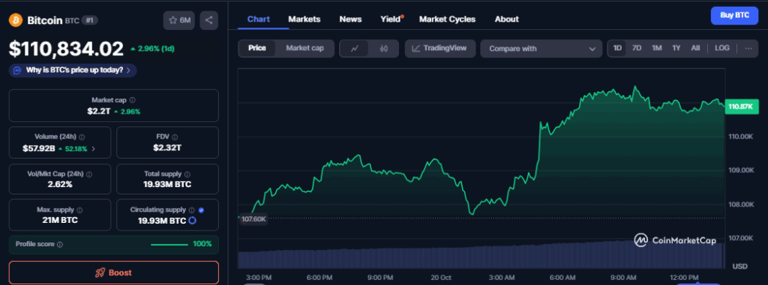Open the Market Cycles tab
The height and width of the screenshot is (285, 768).
(x=447, y=19)
